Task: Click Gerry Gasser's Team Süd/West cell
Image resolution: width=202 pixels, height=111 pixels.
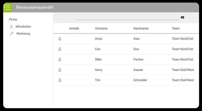Action: point(183,70)
